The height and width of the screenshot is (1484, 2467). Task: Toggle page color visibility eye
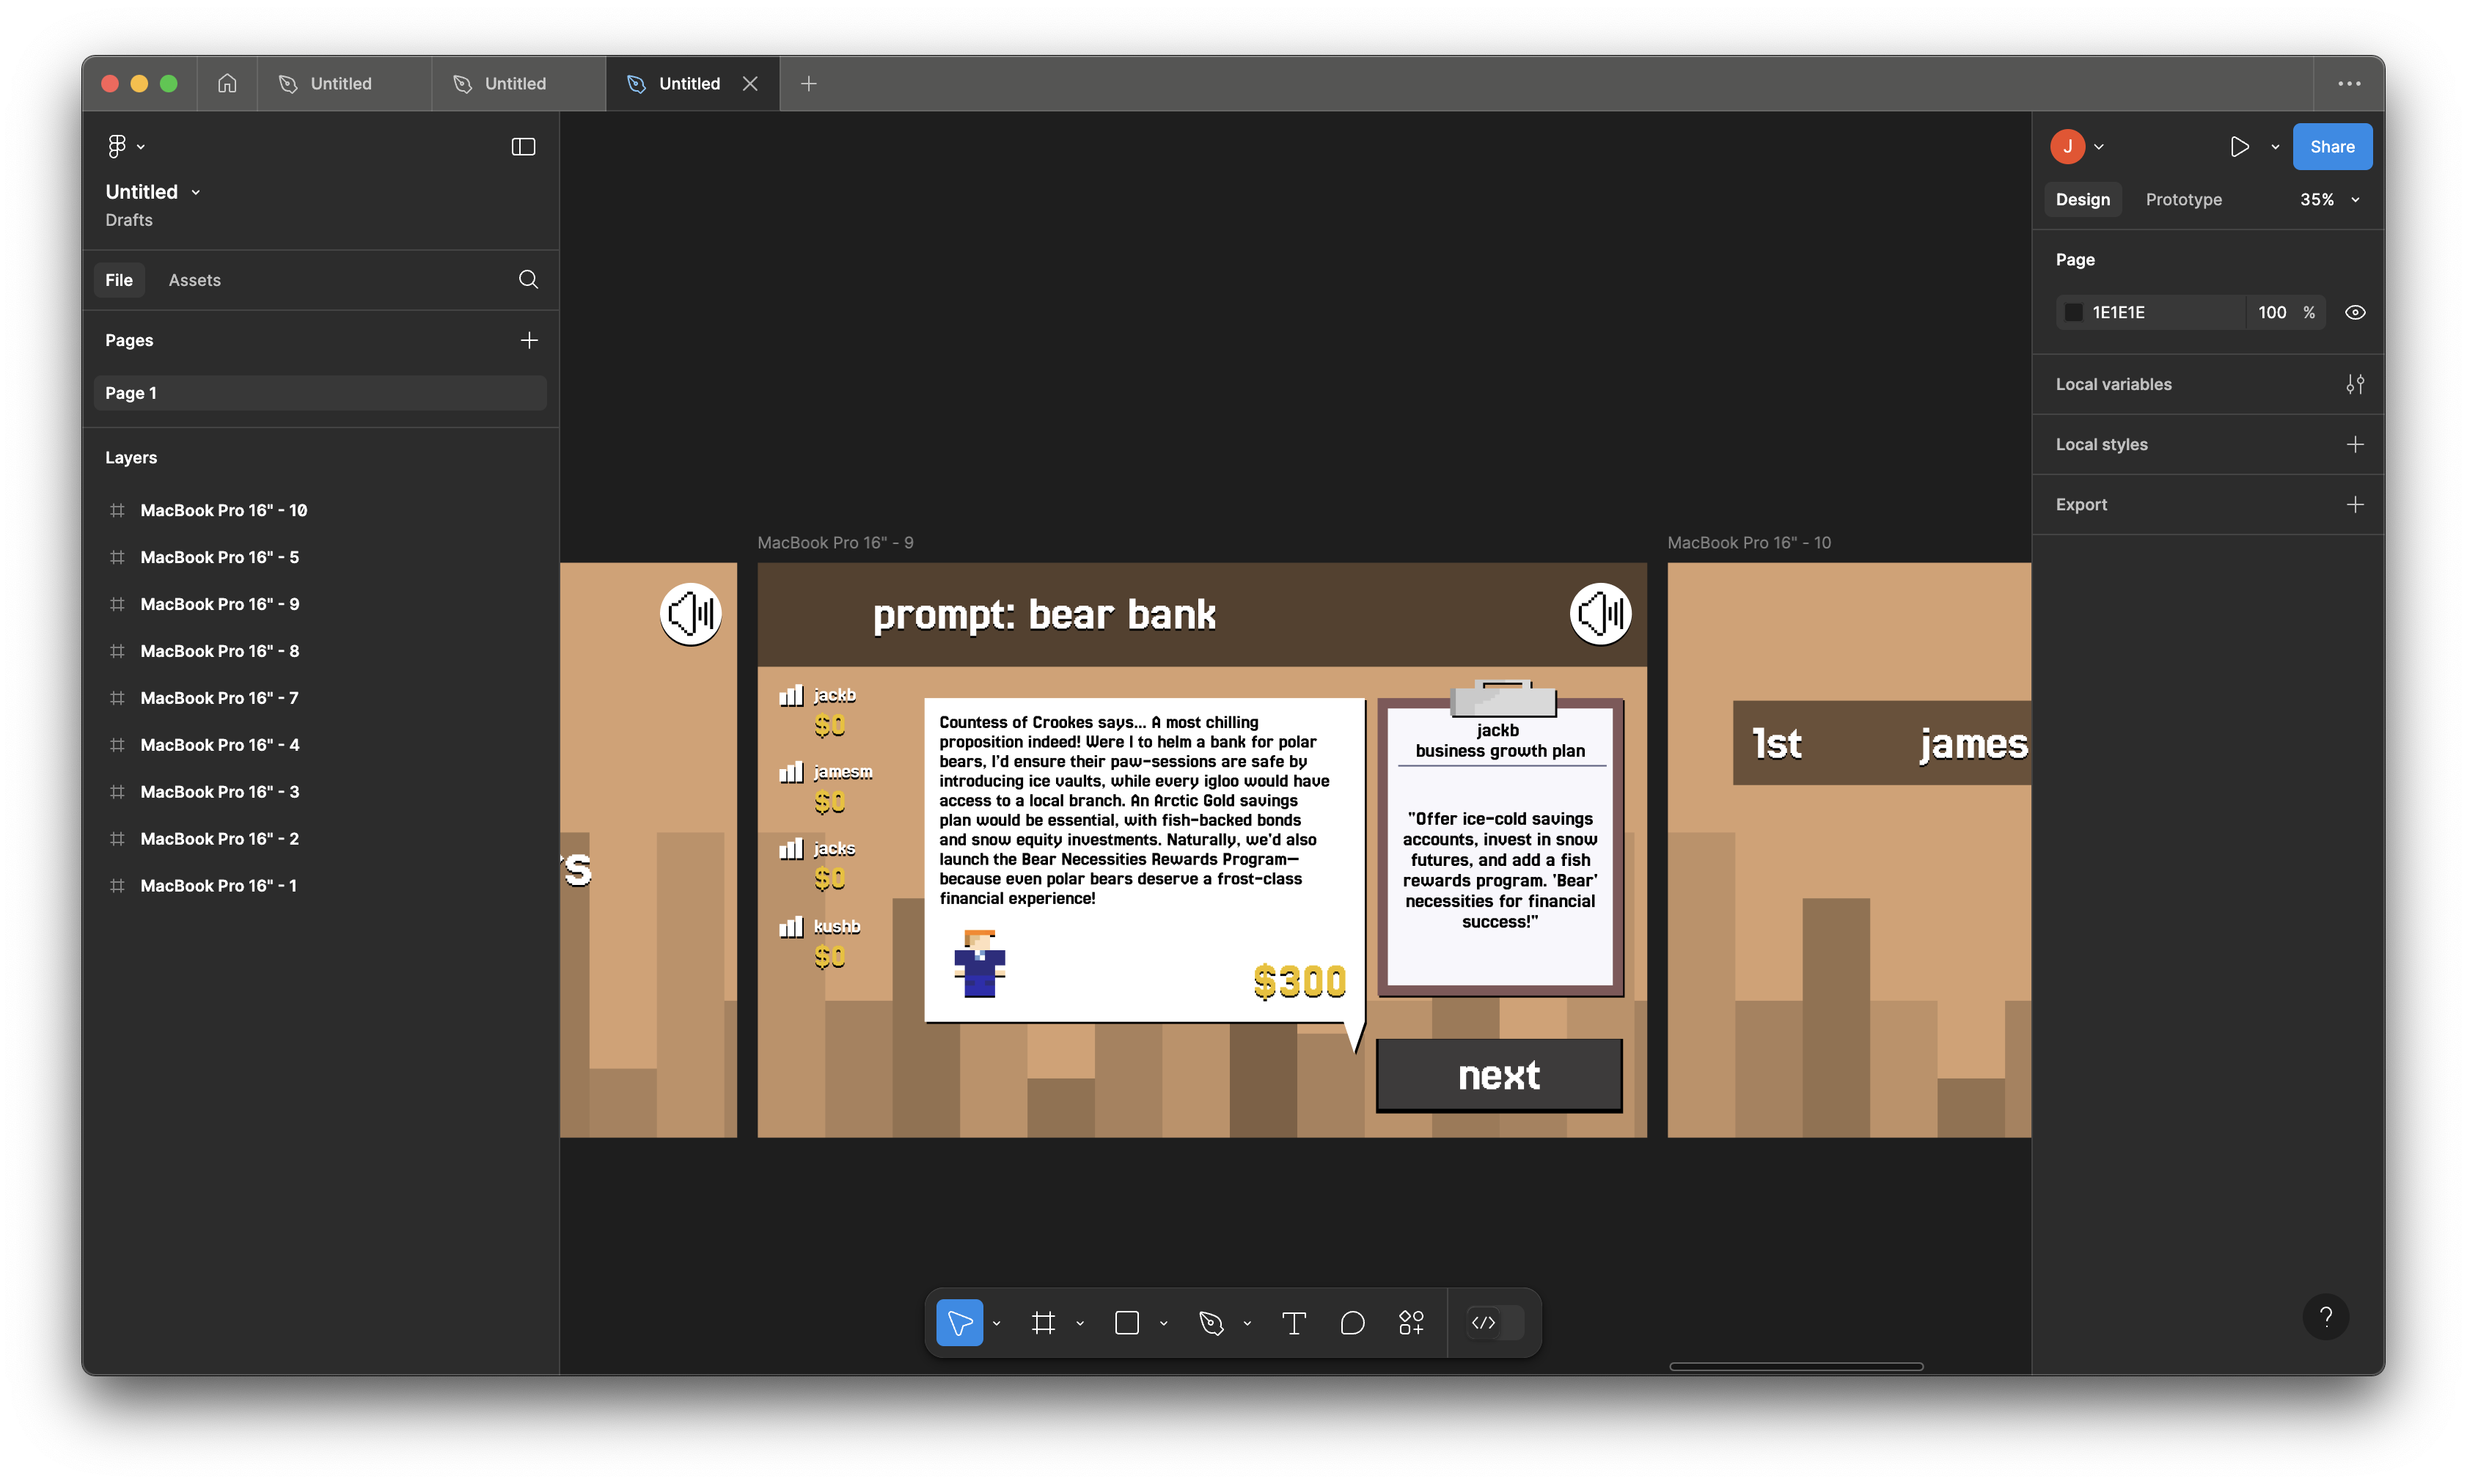(x=2355, y=312)
